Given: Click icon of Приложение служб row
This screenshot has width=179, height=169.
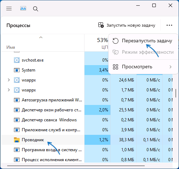Looking at the screenshot, I should [17, 130].
